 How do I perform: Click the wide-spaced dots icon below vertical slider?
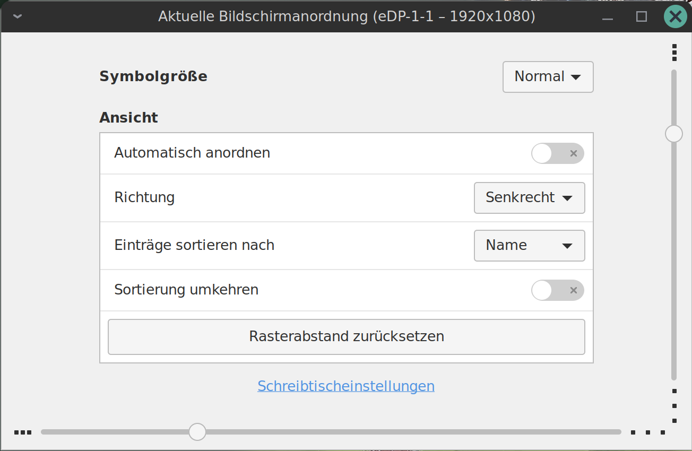click(674, 406)
